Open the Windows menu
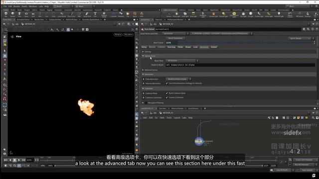 [33, 6]
